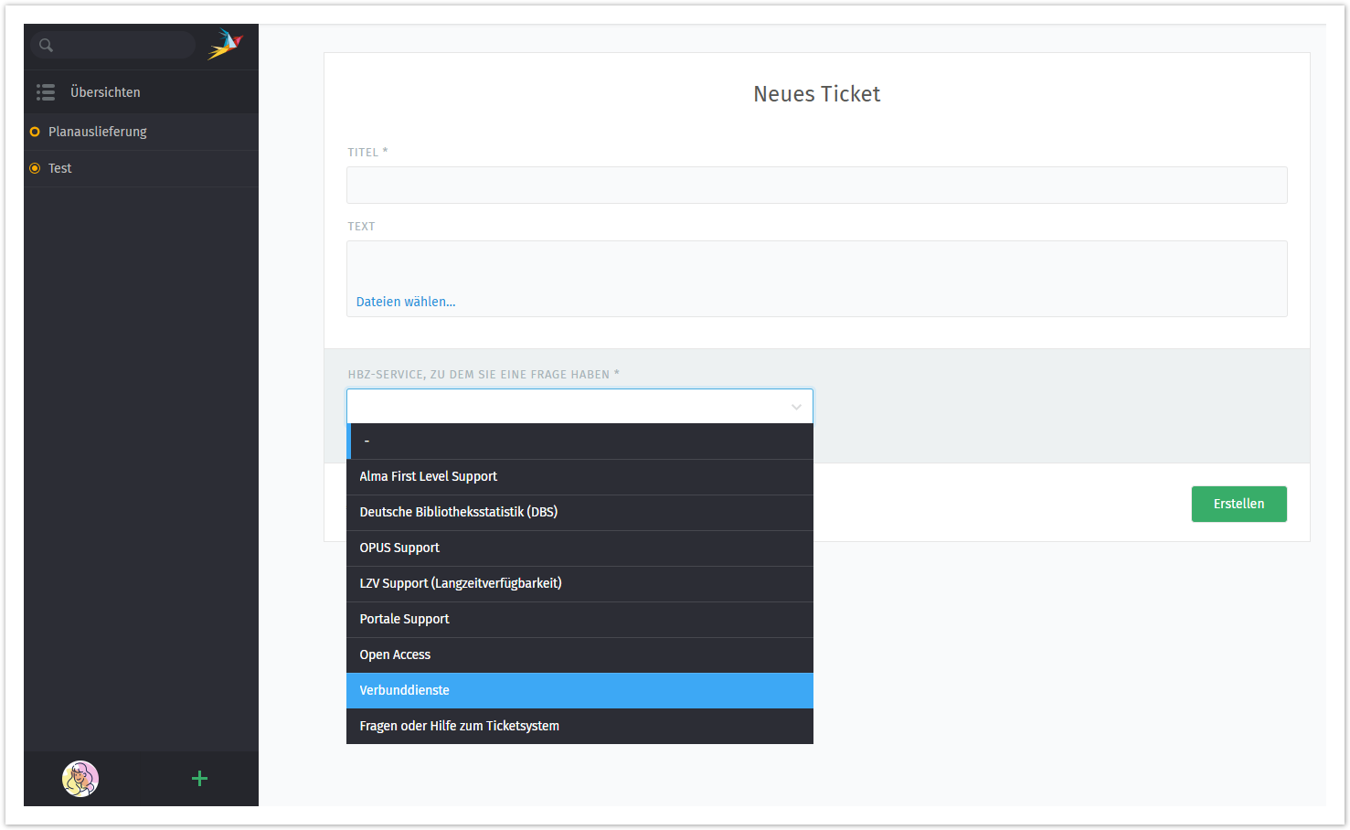
Task: Open the Planauslieferung sidebar ticket
Action: 98,132
